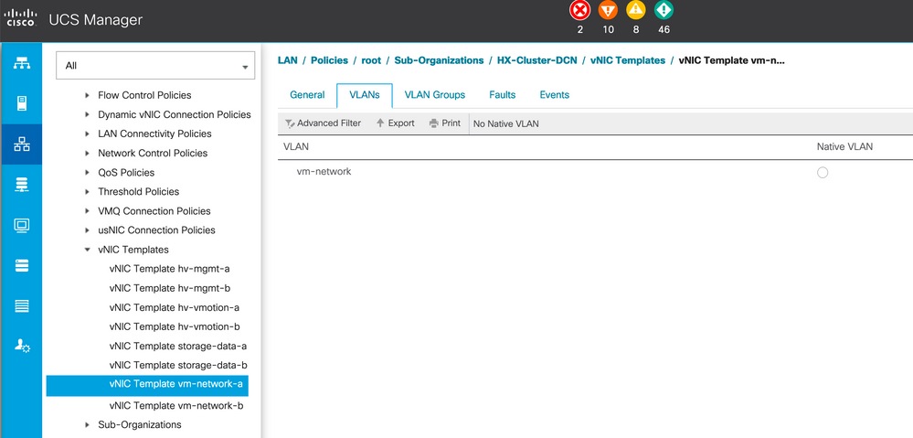913x438 pixels.
Task: Sort by Native VLAN column header
Action: [x=844, y=147]
